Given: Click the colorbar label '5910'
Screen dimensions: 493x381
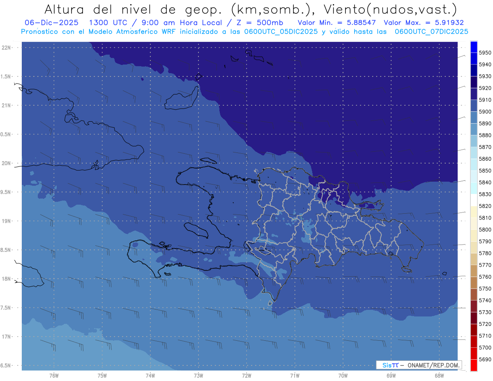Looking at the screenshot, I should tap(485, 100).
